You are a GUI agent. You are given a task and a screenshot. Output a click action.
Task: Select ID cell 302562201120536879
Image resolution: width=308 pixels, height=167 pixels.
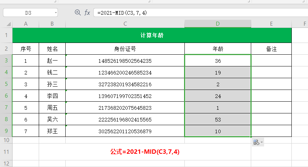125,131
